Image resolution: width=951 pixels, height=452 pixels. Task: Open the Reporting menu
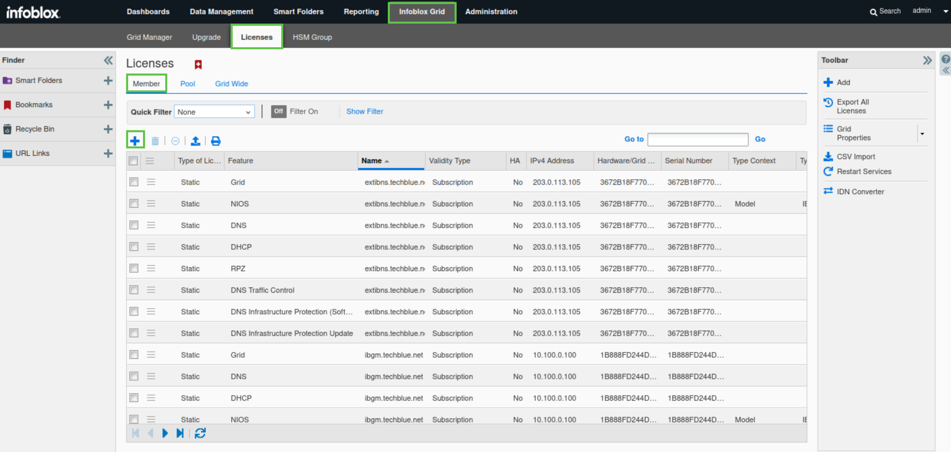(x=361, y=12)
